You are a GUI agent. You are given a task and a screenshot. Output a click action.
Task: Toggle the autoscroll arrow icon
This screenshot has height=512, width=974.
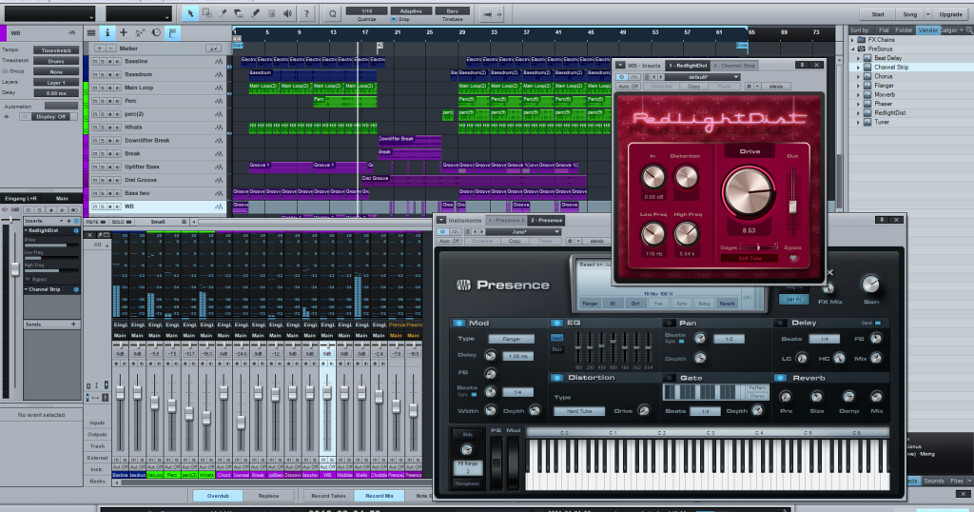488,13
